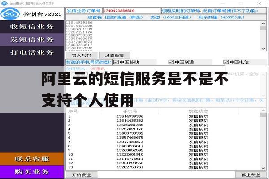
Task: Minimize the 云通讯 控制台 window
Action: tap(222, 3)
